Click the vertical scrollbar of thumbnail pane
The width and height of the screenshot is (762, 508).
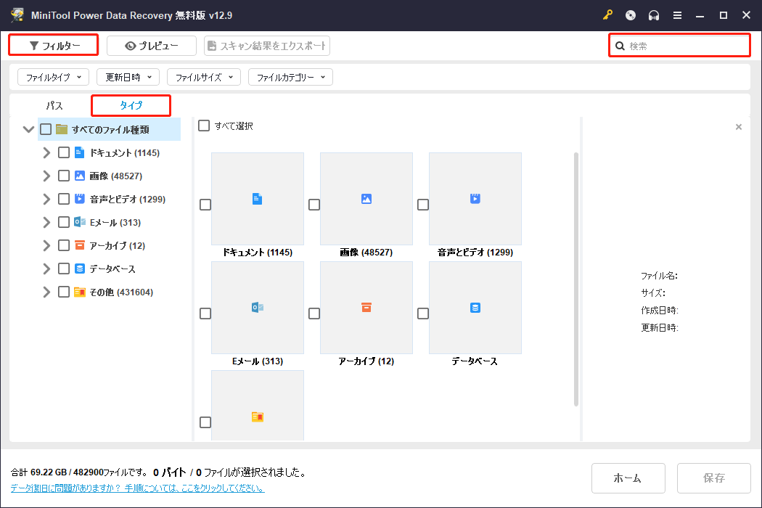(x=576, y=279)
